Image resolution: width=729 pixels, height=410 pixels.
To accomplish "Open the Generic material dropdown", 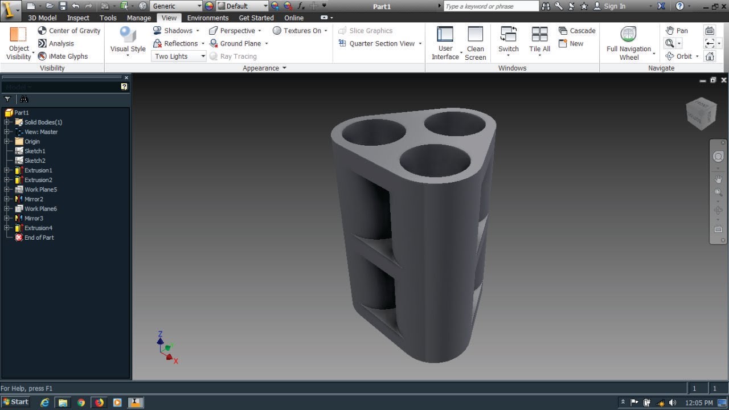I will pyautogui.click(x=176, y=6).
